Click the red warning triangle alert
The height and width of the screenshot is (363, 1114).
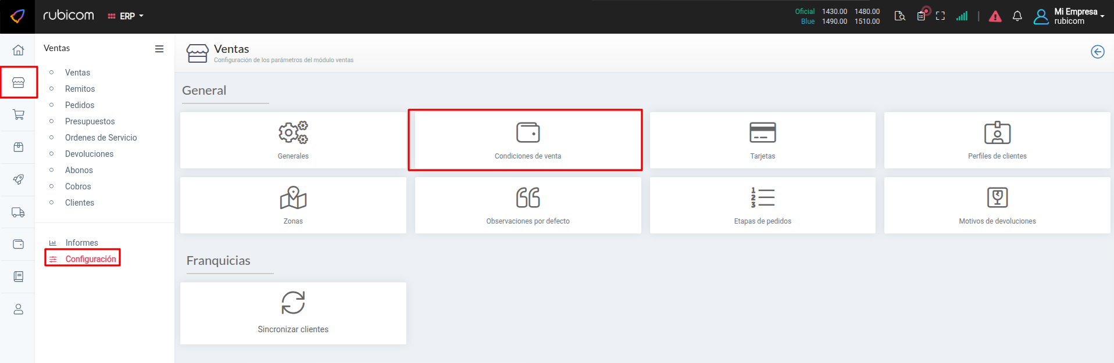tap(995, 16)
